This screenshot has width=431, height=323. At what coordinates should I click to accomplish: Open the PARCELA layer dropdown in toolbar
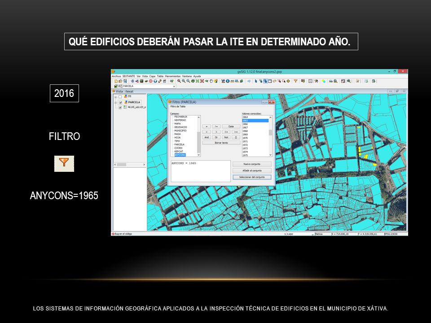point(174,86)
